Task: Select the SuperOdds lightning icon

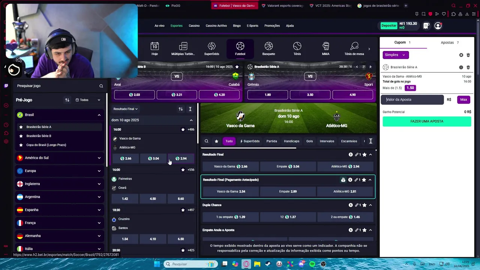Action: point(211,49)
